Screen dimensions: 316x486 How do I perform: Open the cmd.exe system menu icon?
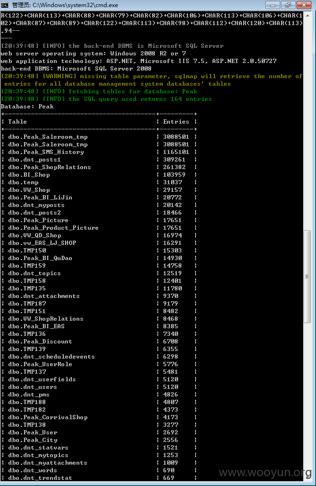5,5
